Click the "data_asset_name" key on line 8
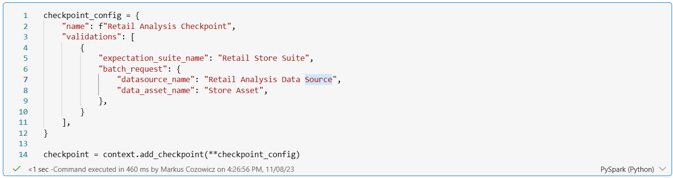The height and width of the screenshot is (178, 673). coord(155,90)
